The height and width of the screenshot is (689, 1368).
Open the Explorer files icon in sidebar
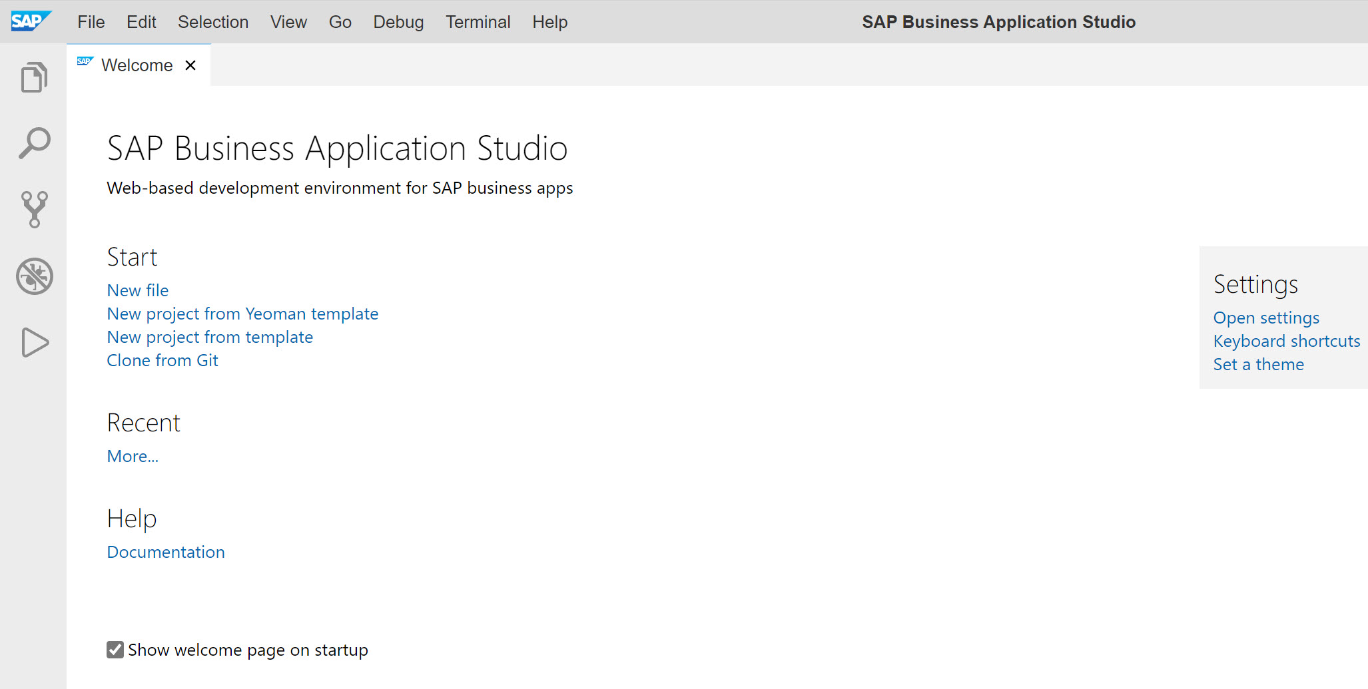[34, 77]
